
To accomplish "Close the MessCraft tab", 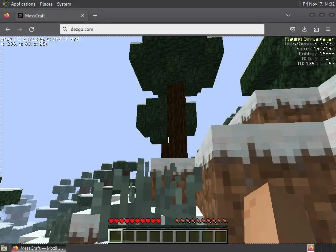I will (x=83, y=15).
